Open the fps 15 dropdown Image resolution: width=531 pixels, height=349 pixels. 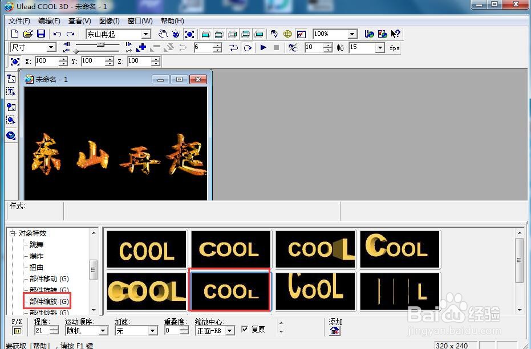coord(380,48)
